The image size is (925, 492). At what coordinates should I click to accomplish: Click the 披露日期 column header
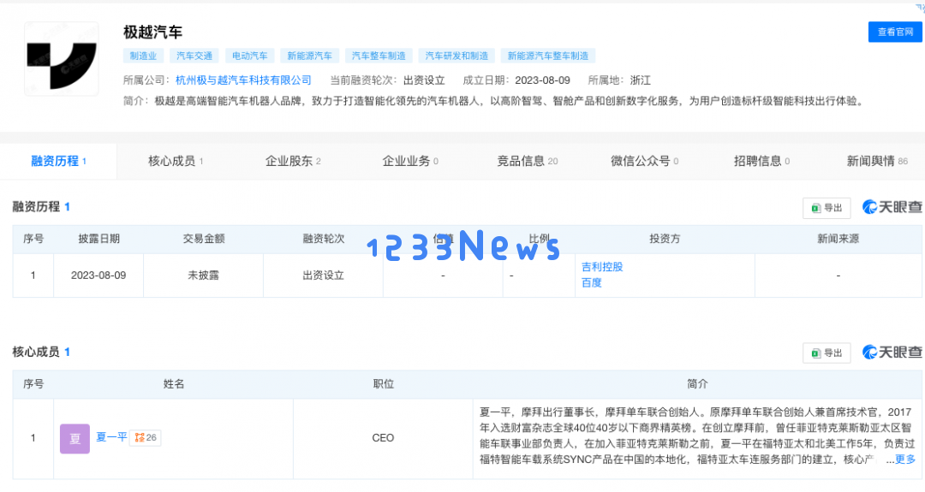click(x=98, y=239)
